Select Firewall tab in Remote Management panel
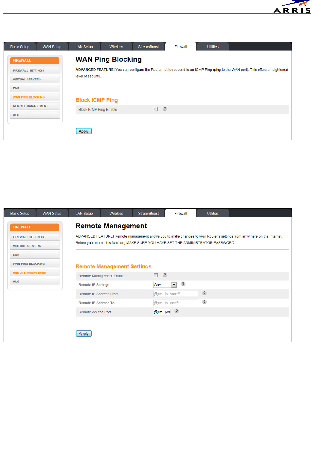The width and height of the screenshot is (323, 460). click(x=181, y=213)
